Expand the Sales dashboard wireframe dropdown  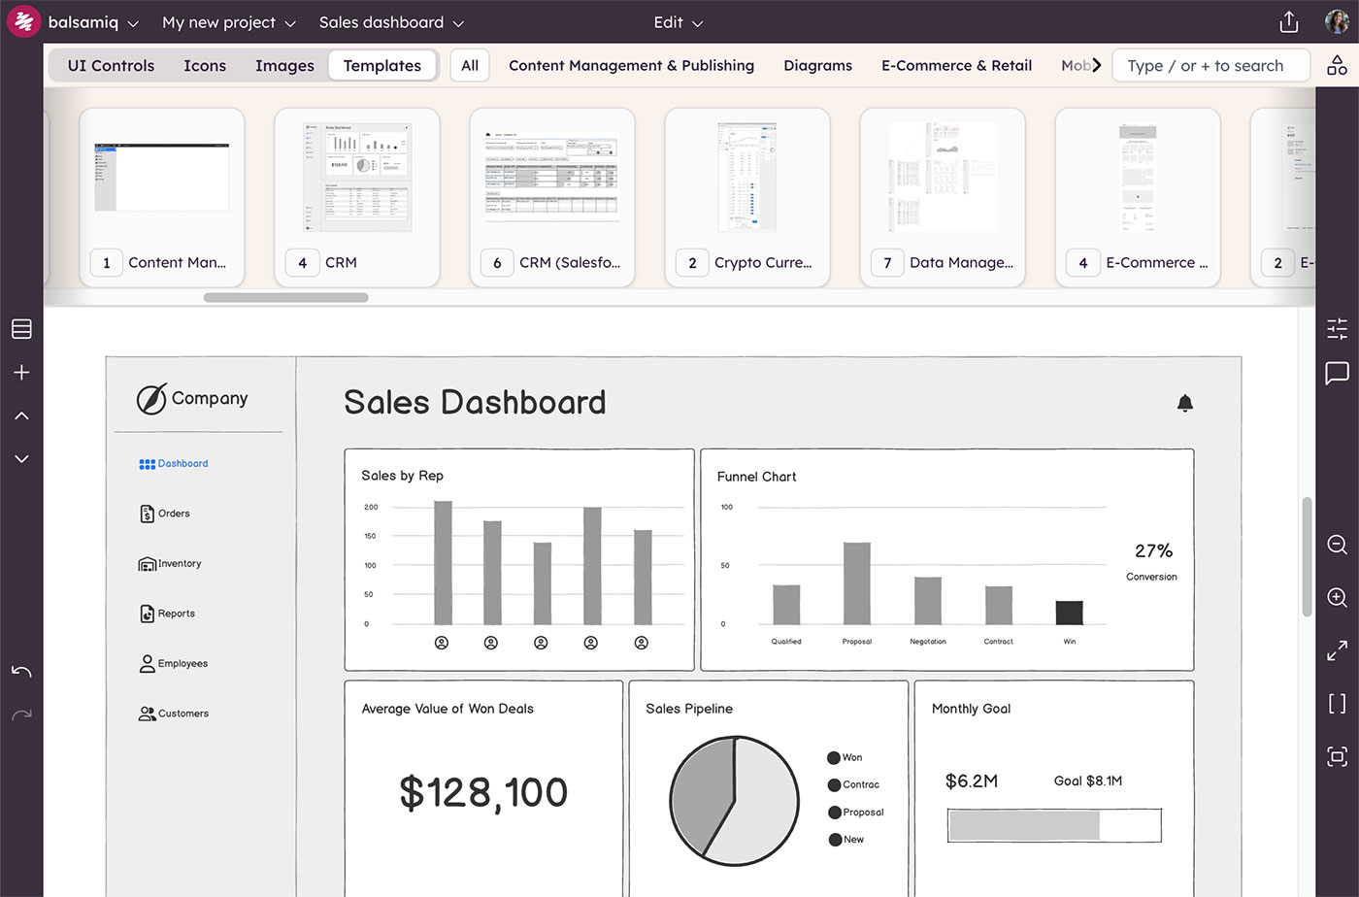tap(391, 22)
